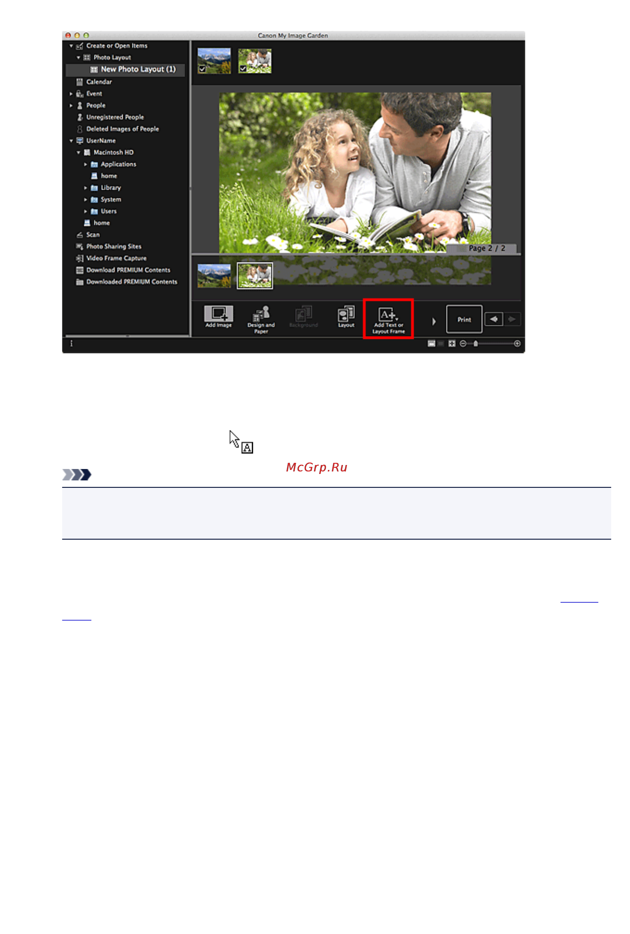This screenshot has height=934, width=630.
Task: Select Deleted Images of People
Action: pos(123,129)
